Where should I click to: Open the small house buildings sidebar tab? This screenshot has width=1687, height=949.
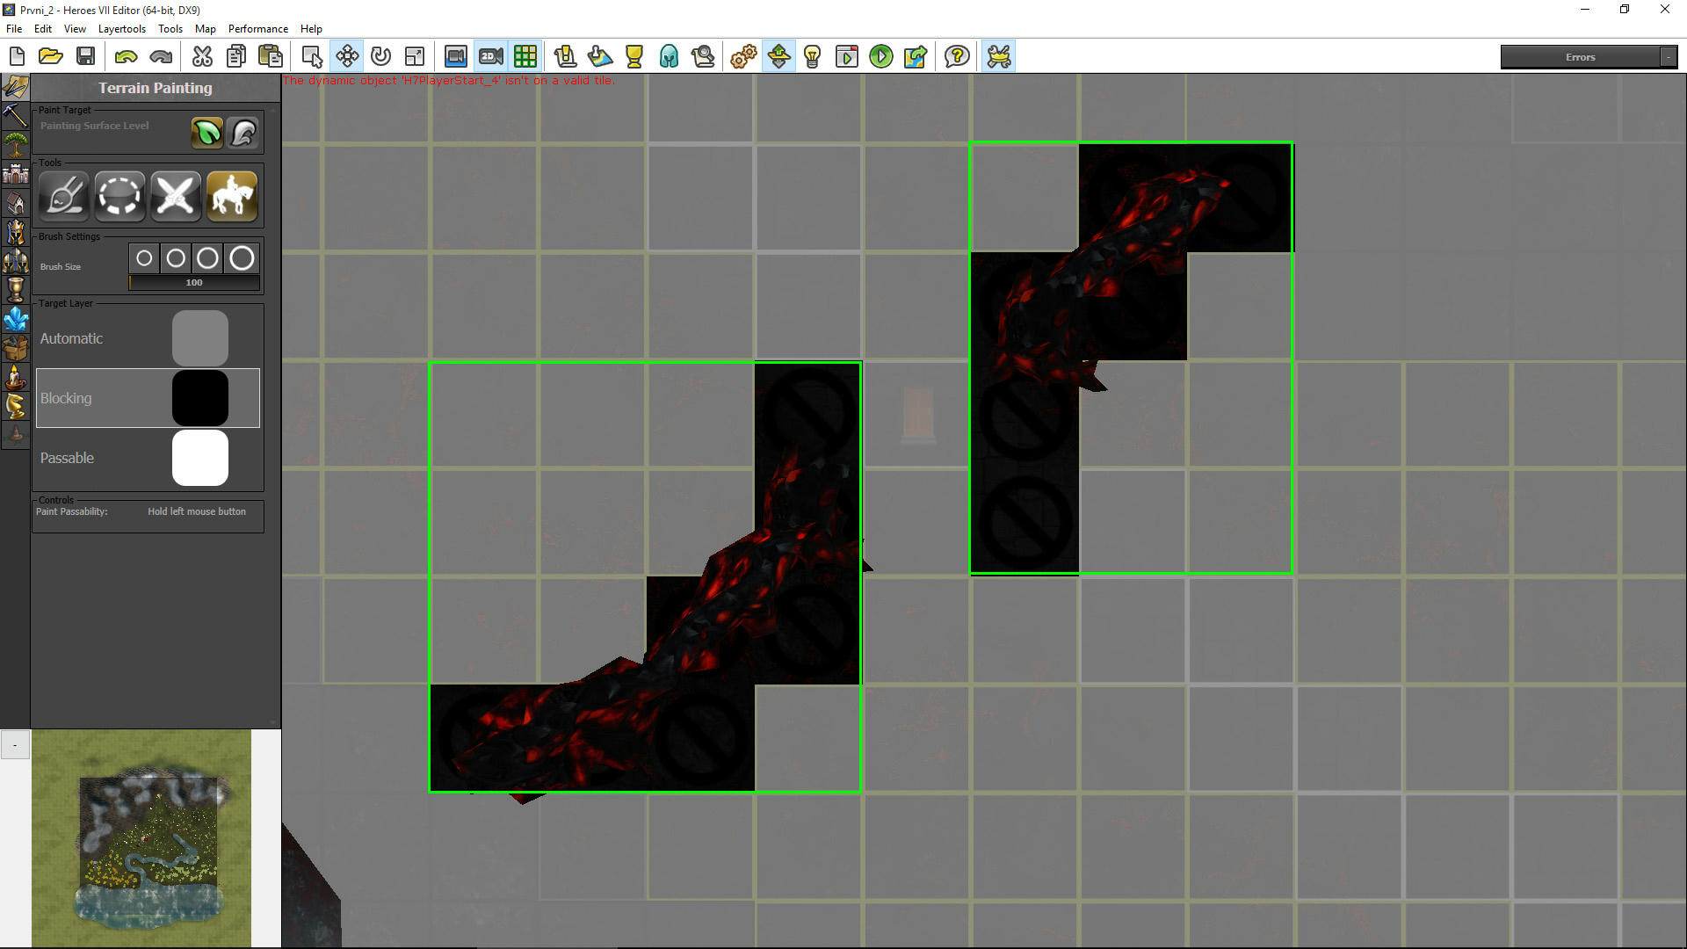(15, 202)
